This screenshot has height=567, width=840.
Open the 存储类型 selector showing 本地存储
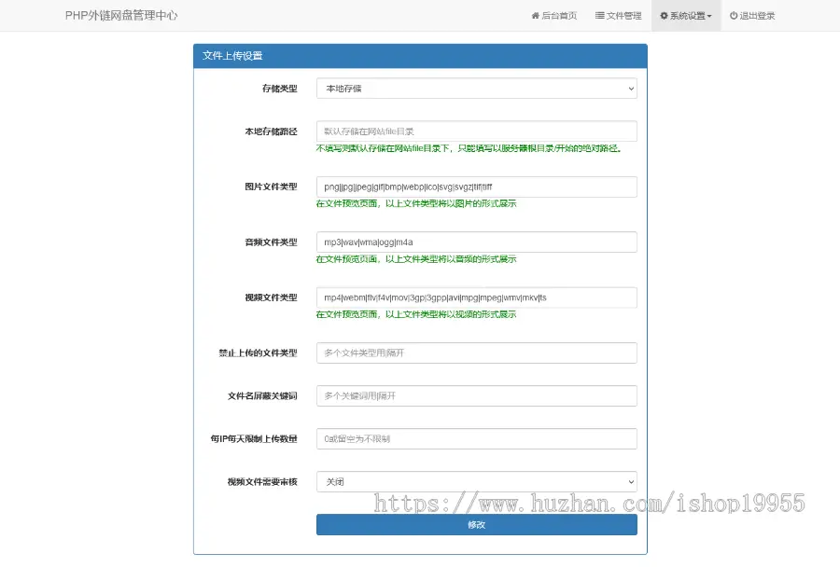pos(477,87)
